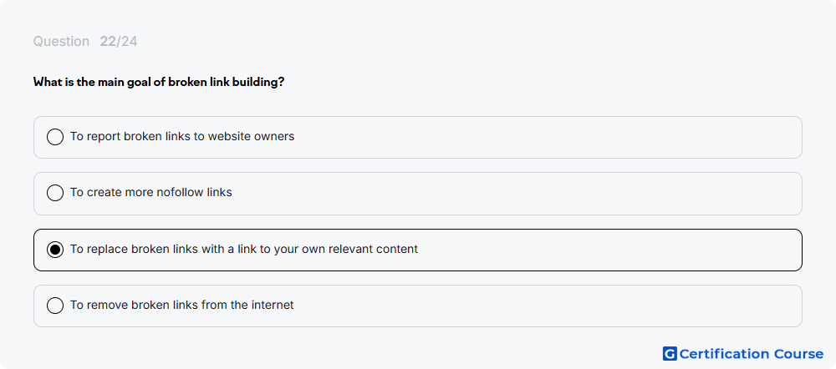836x369 pixels.
Task: Click the answer card mentioning nofollow links
Action: (x=418, y=194)
